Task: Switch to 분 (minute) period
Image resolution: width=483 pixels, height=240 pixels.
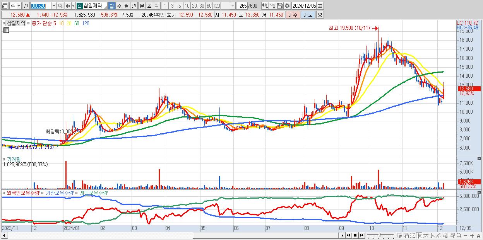Action: (142, 6)
